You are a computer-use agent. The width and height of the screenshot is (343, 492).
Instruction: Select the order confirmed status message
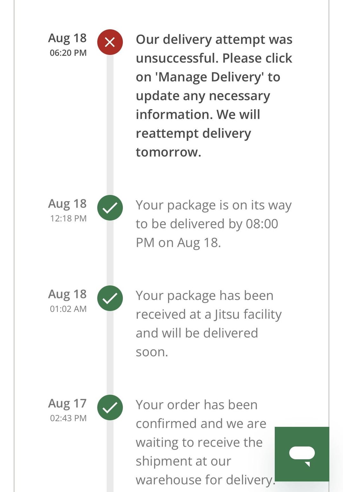click(203, 442)
